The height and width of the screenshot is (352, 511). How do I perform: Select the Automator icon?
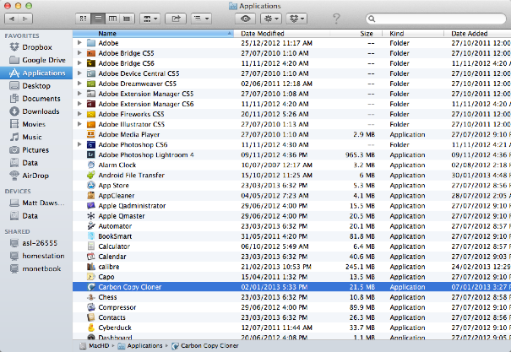coord(91,225)
